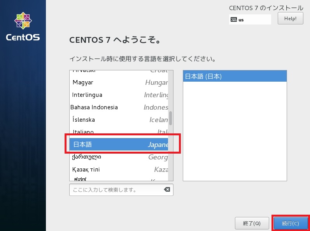310x231 pixels.
Task: Click the CentOS logo in the sidebar
Action: click(x=23, y=27)
